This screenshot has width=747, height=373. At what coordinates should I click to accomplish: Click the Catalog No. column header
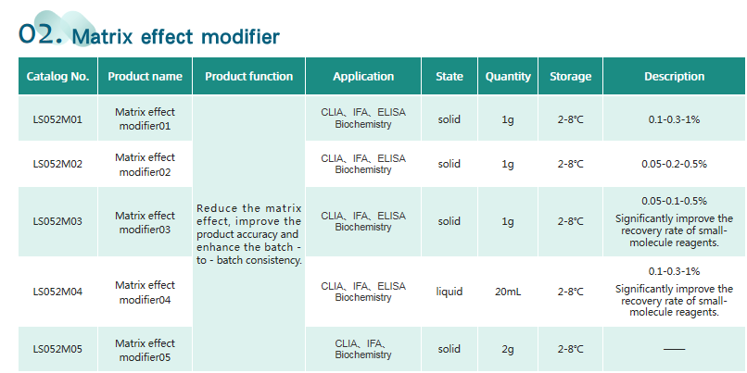coord(57,76)
